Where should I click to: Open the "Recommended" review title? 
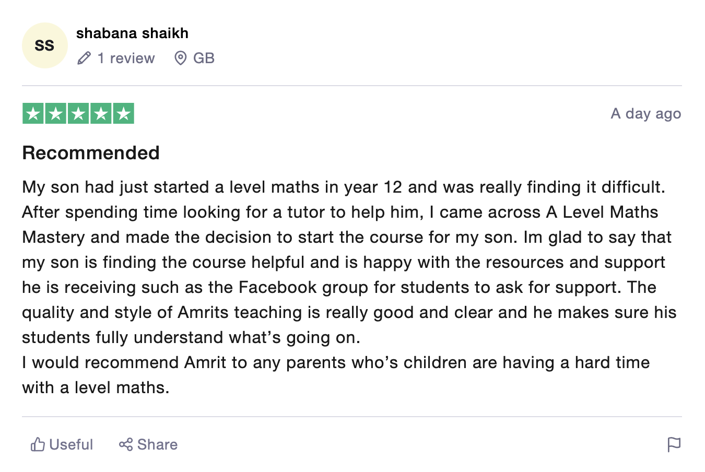pos(91,153)
